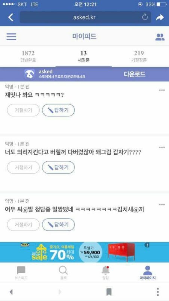This screenshot has height=301, width=169.
Task: Open the 알림 bell icon
Action: click(105, 270)
